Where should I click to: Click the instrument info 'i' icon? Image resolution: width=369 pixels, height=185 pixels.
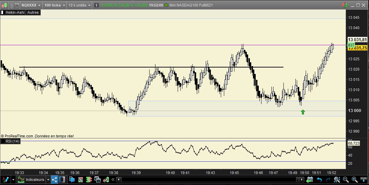point(97,5)
